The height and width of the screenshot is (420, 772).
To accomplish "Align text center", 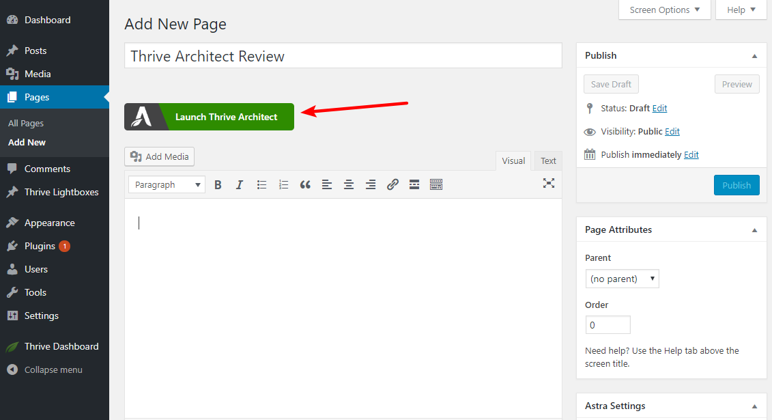I will click(x=349, y=184).
